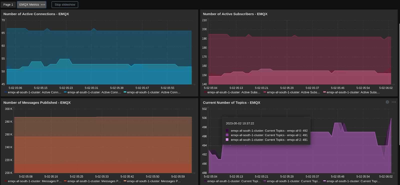Click tooltip row emqx-af-1: 491
This screenshot has height=185, width=400.
[x=267, y=135]
